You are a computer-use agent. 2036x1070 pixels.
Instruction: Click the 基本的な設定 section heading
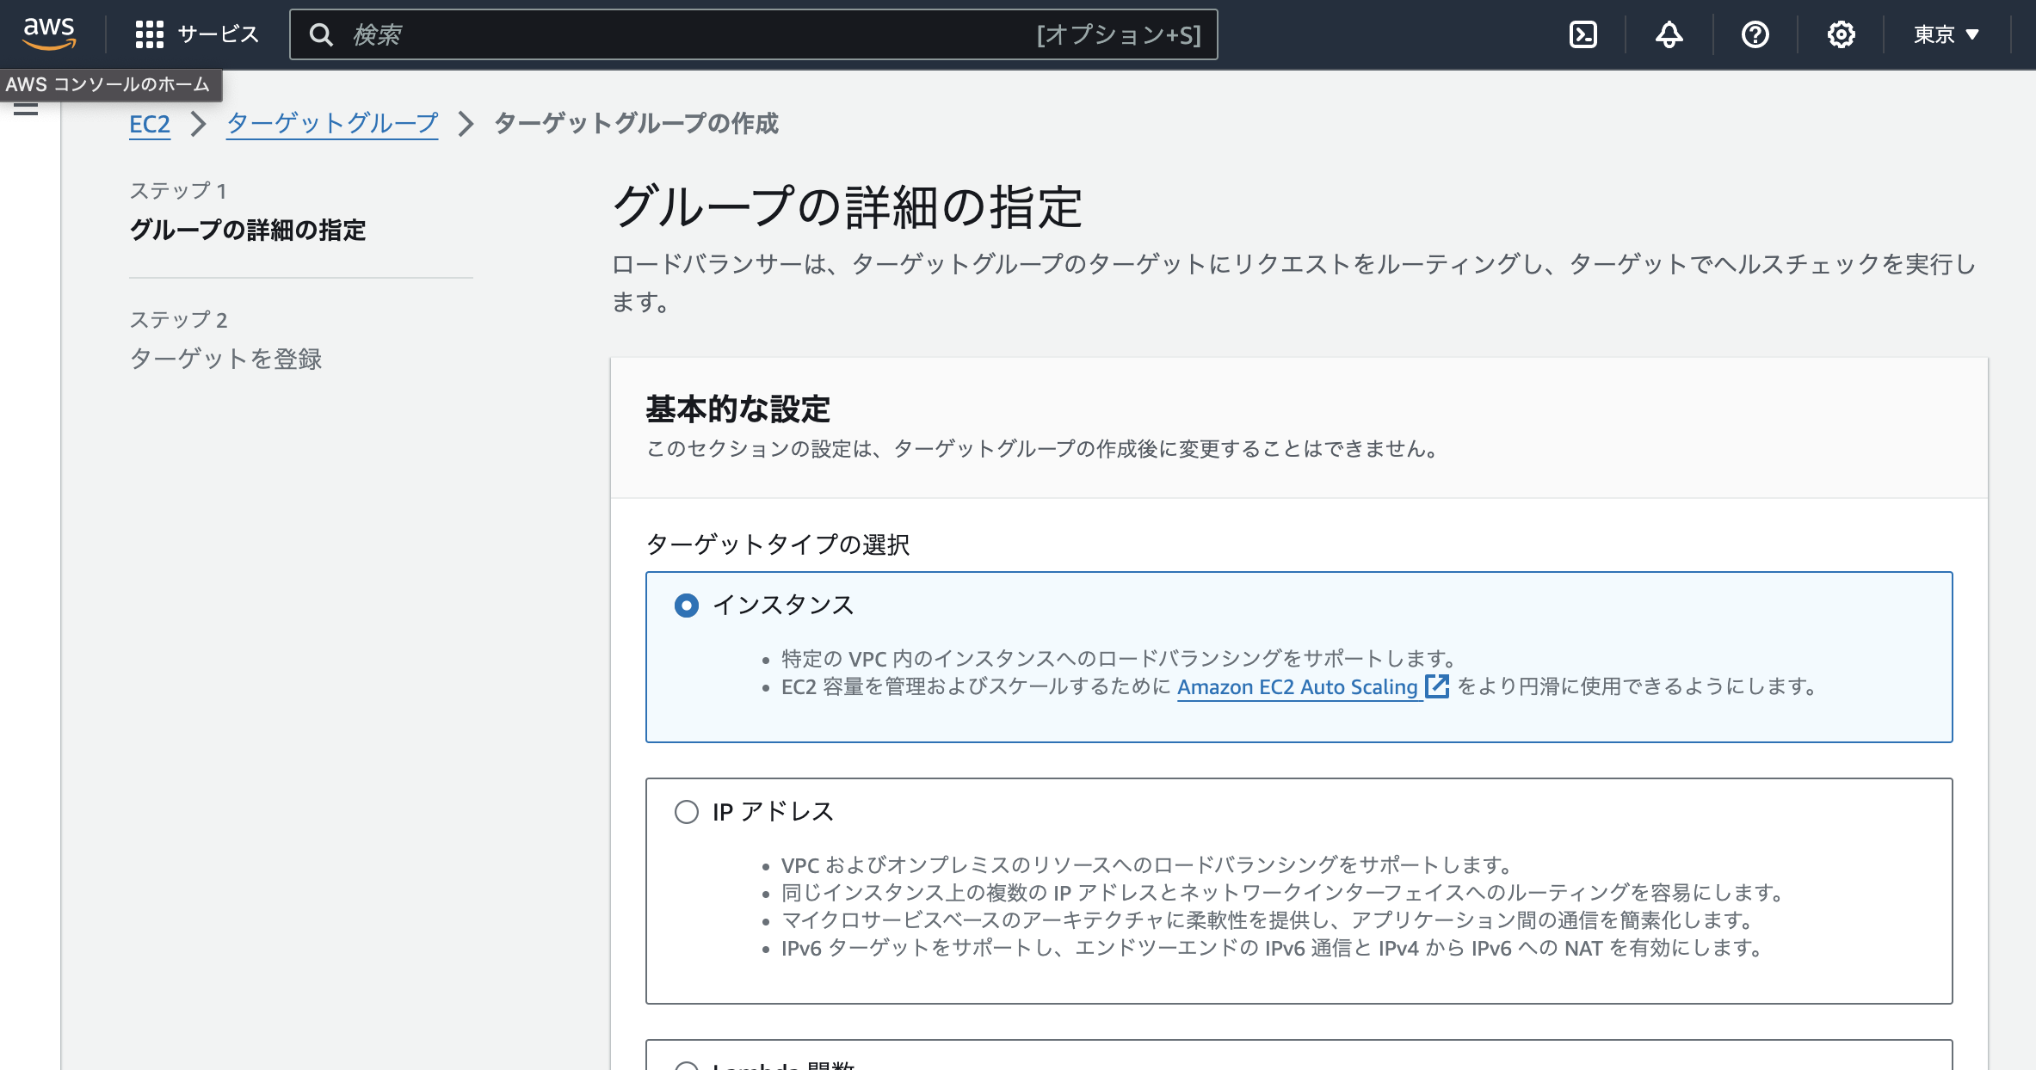[737, 409]
